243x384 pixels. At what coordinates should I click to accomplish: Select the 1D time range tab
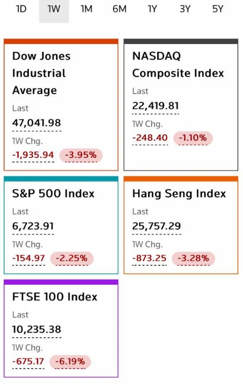(21, 9)
